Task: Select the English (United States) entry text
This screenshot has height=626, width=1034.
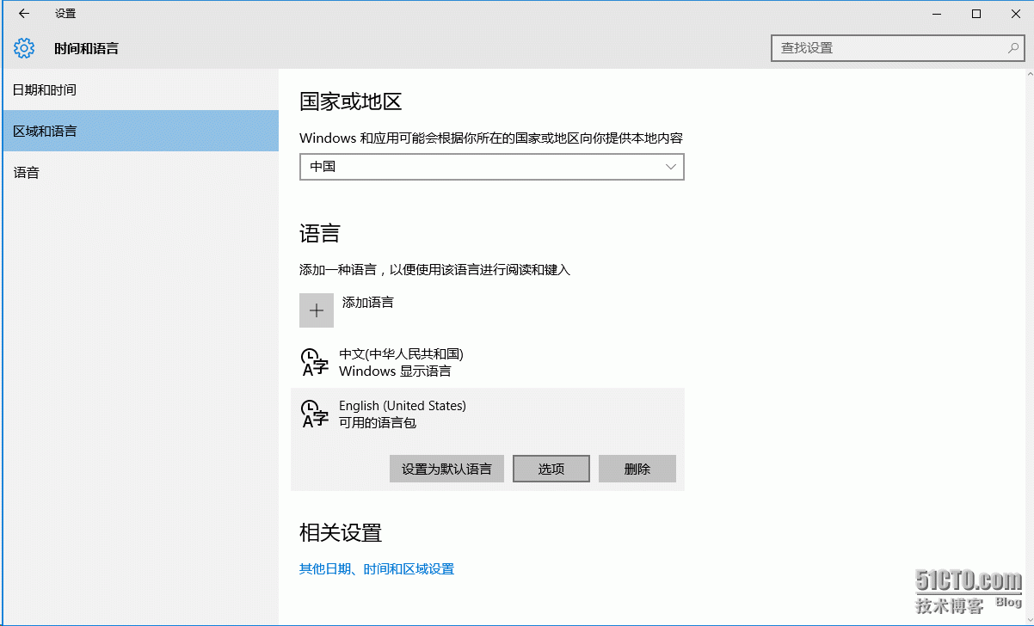Action: coord(403,406)
